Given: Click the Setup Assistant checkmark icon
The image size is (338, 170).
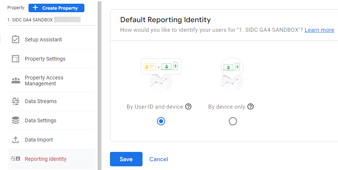Looking at the screenshot, I should point(16,40).
